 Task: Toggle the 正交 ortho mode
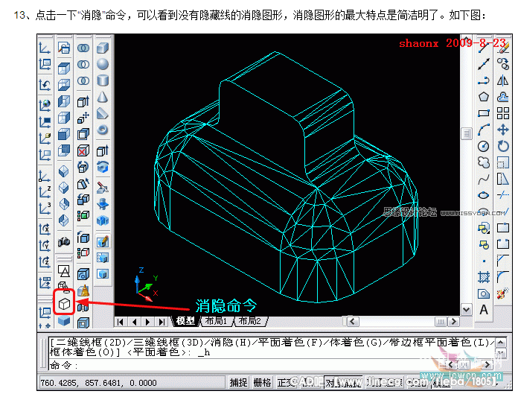click(286, 382)
